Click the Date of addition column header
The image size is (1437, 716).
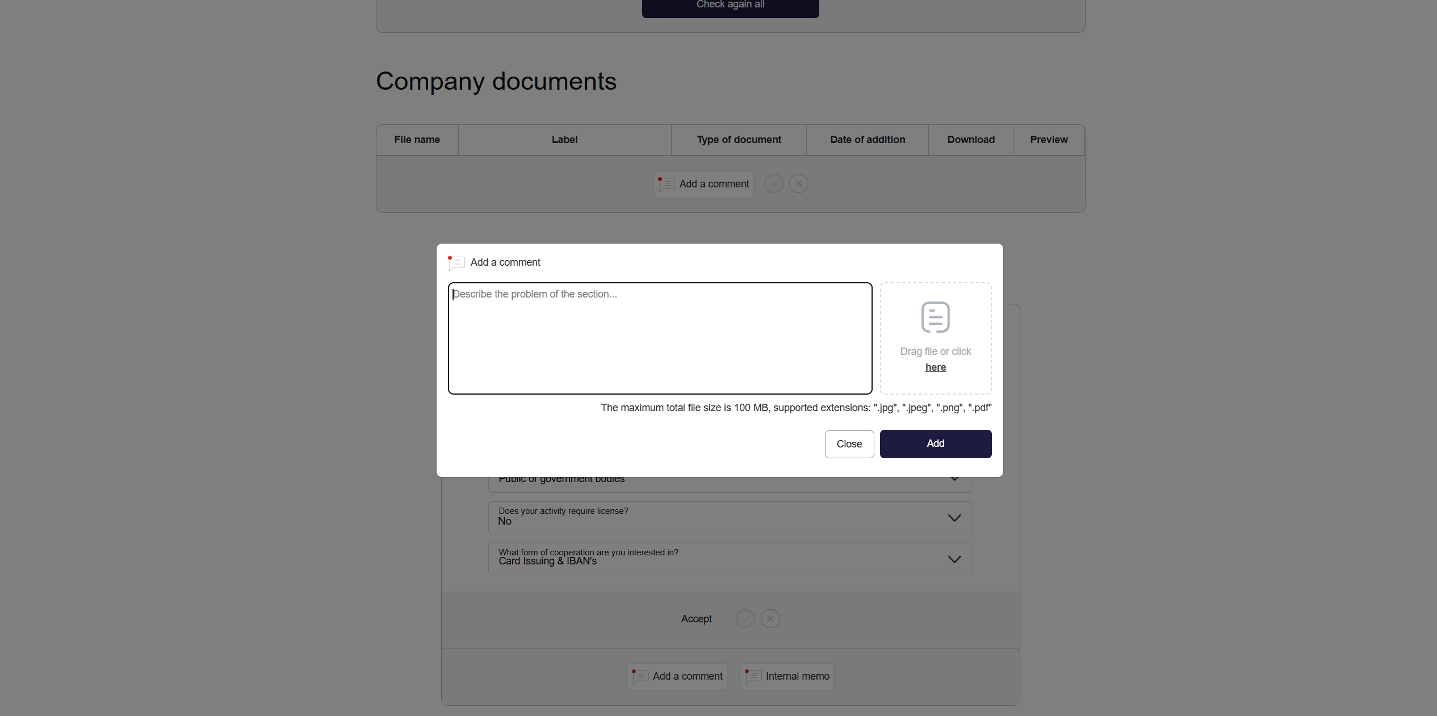[x=867, y=140]
